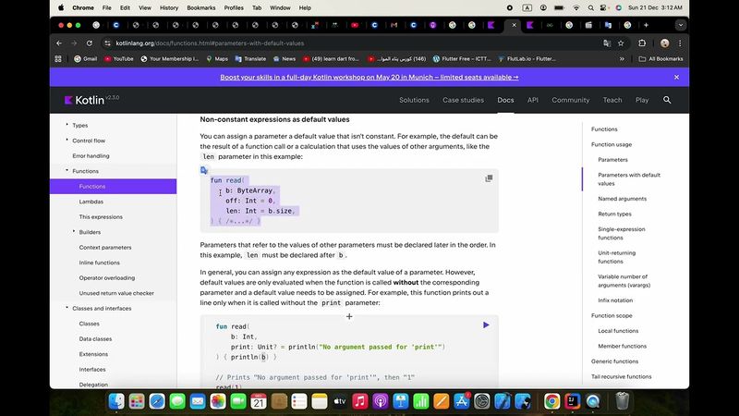Reload the page with the refresh icon

(x=90, y=43)
